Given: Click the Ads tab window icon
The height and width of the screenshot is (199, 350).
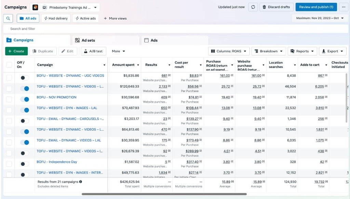Looking at the screenshot, I should [x=146, y=40].
